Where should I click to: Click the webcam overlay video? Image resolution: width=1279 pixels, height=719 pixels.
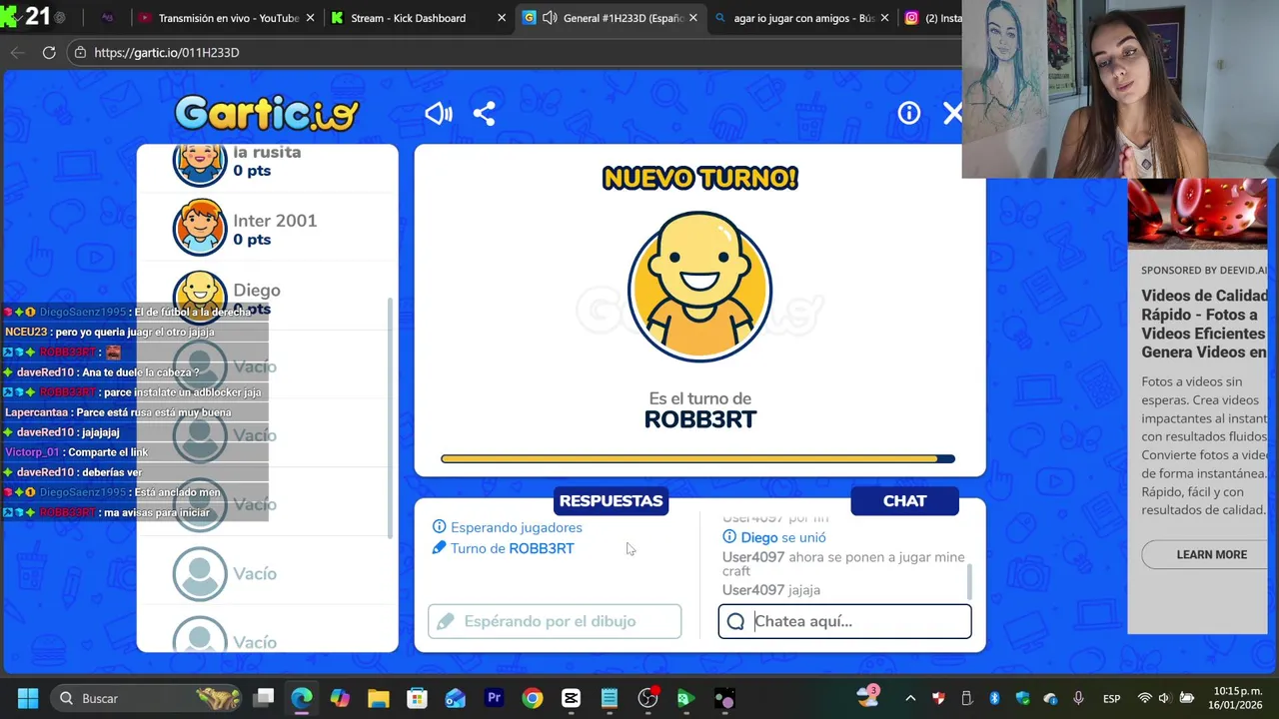1120,89
